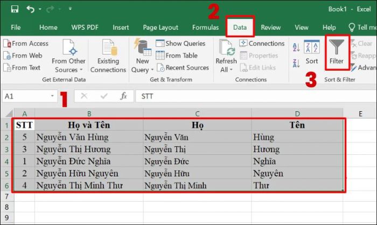Click the cell Nguyễn Văn Hùng

(x=89, y=137)
